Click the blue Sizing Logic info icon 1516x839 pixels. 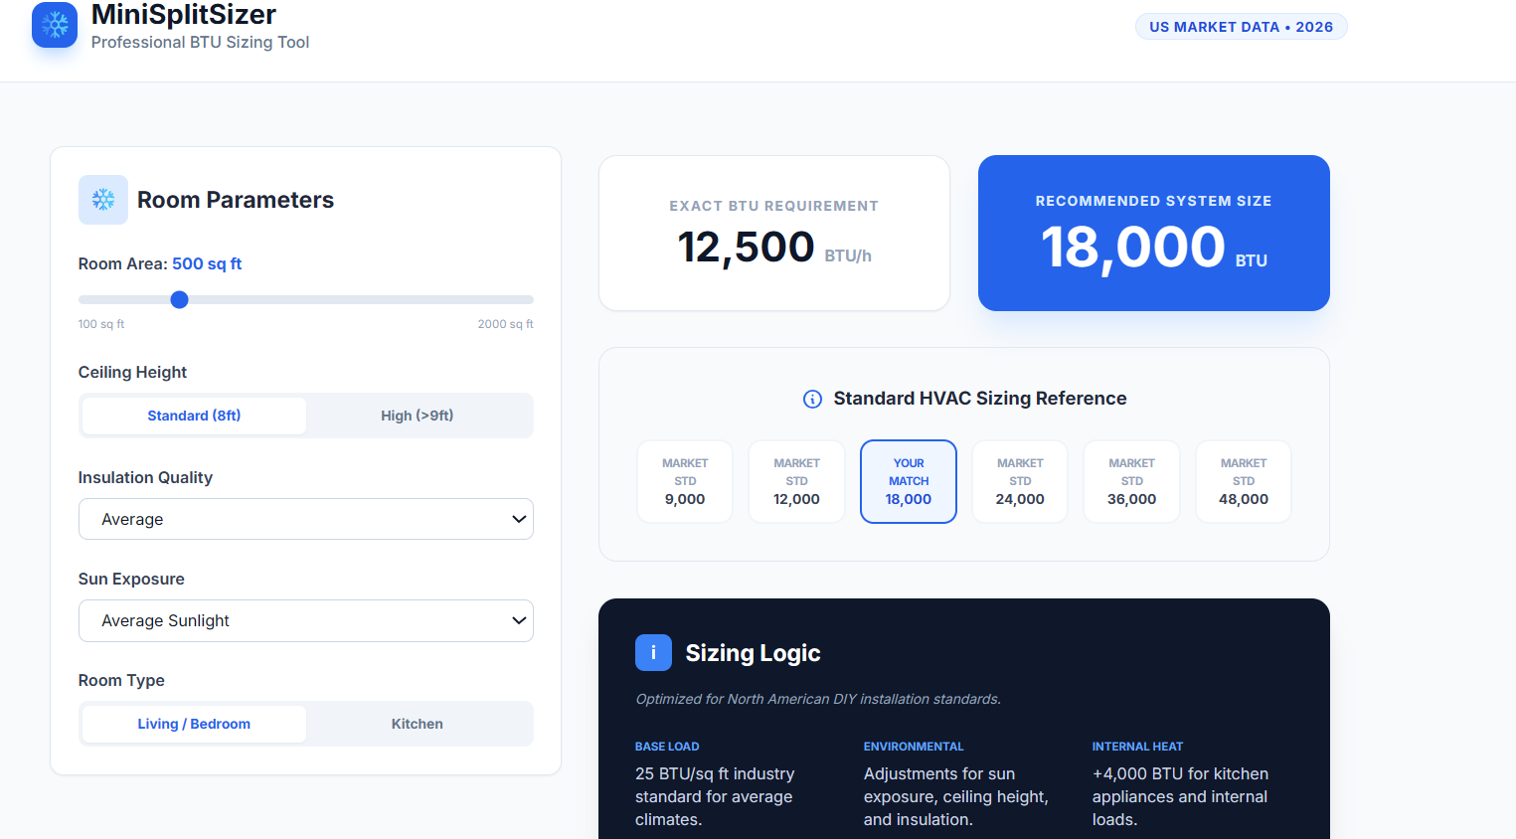(653, 653)
